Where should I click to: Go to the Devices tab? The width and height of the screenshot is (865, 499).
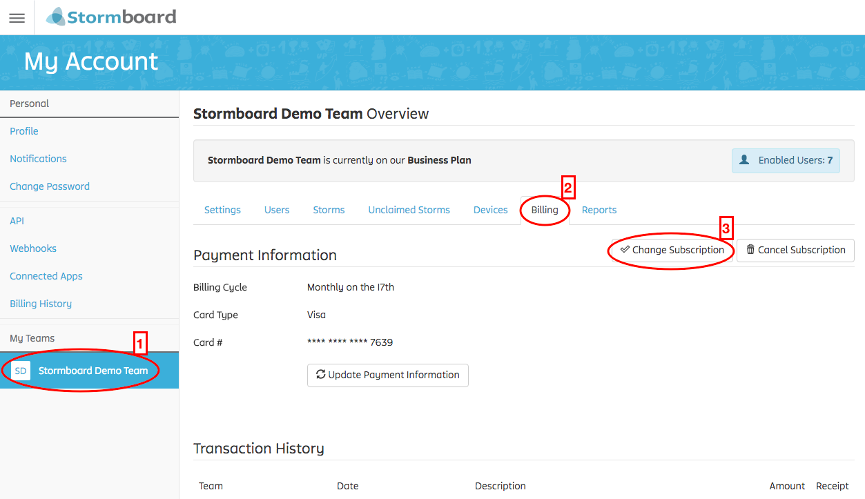(491, 210)
